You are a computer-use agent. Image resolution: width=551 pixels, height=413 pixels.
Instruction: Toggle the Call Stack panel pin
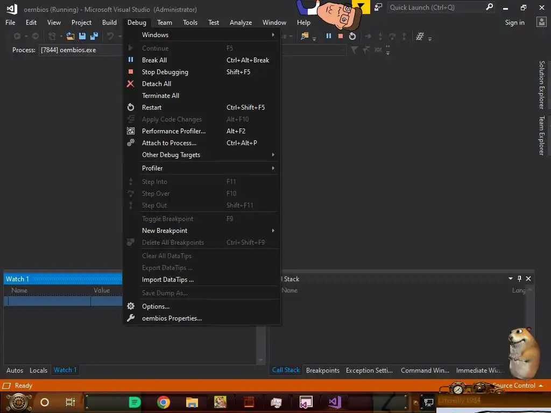point(519,279)
